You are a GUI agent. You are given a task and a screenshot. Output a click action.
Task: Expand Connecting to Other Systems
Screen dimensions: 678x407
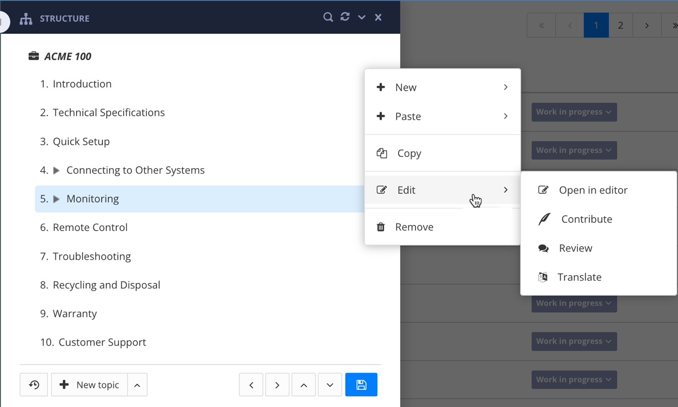coord(55,170)
